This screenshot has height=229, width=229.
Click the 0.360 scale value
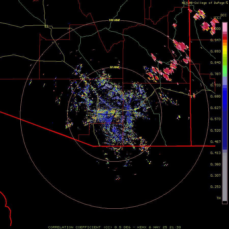click(216, 164)
